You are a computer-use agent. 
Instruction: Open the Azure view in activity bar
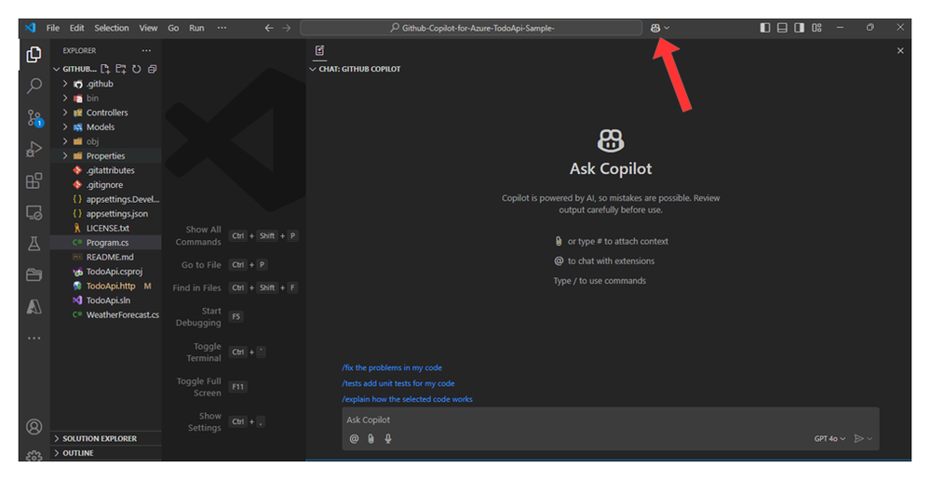[34, 306]
